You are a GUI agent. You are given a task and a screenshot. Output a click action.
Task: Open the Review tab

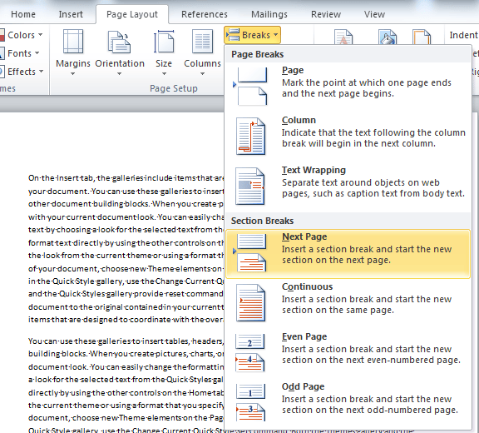point(326,14)
